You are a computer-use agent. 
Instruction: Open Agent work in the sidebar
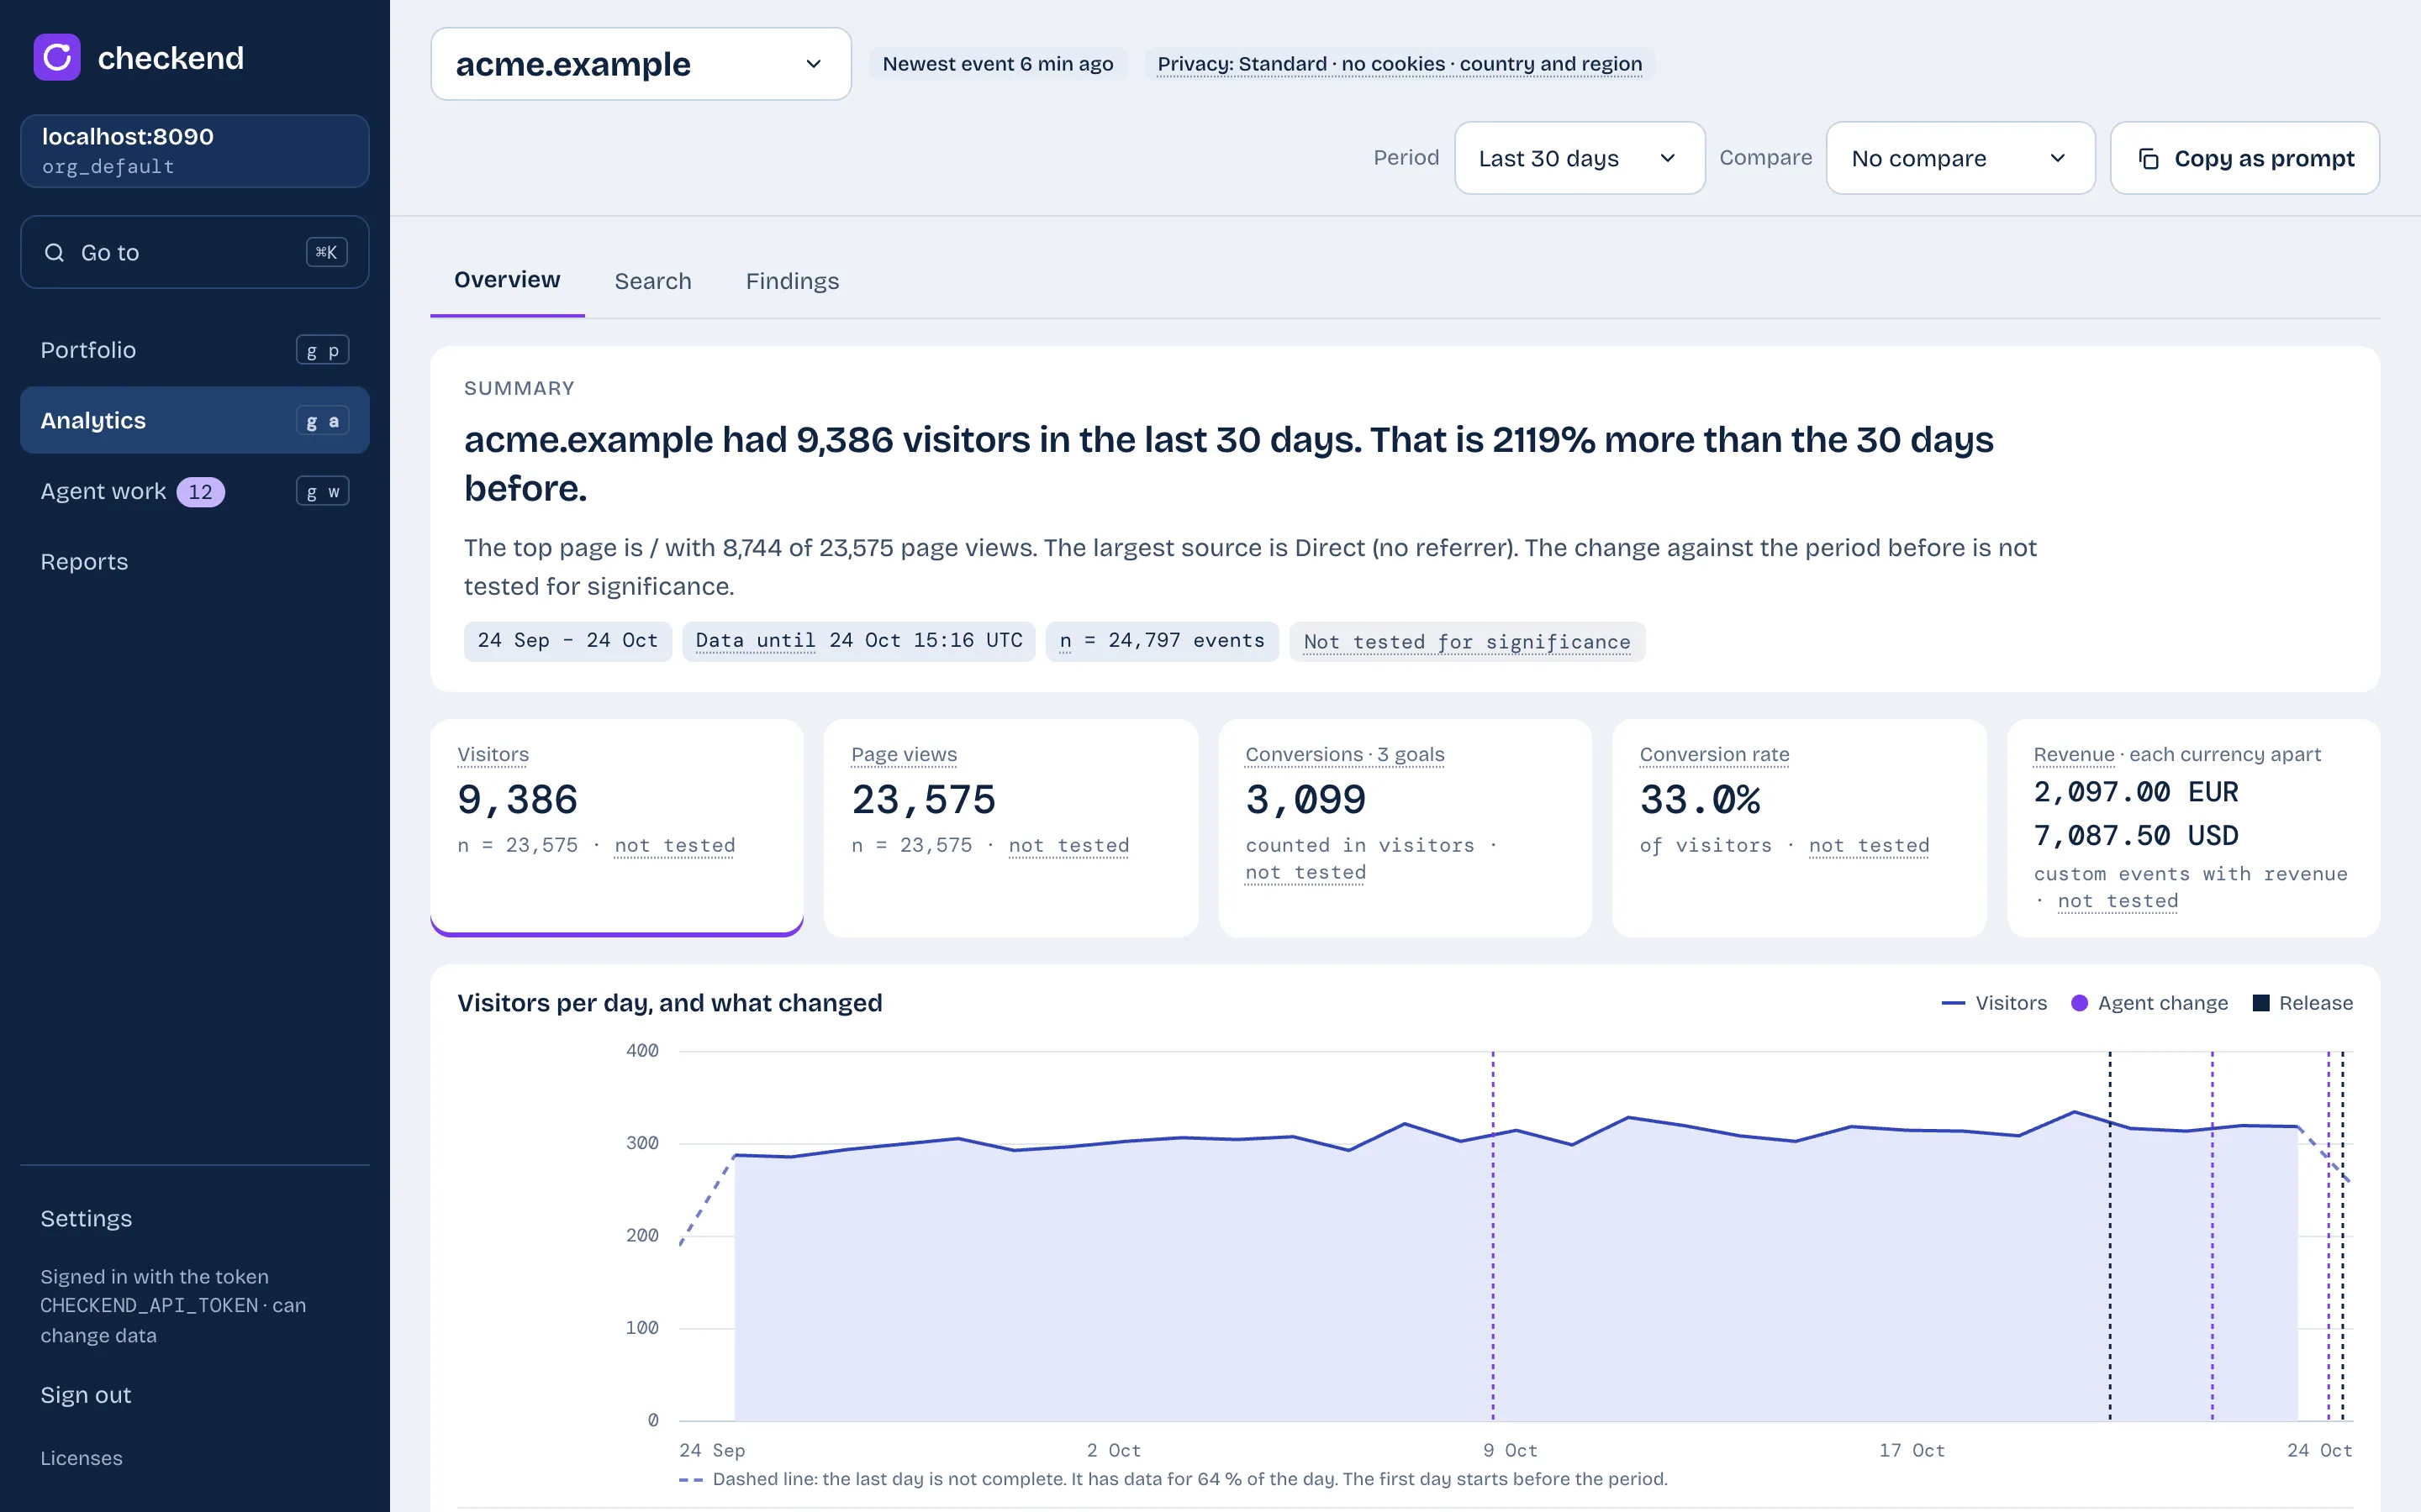(x=195, y=491)
